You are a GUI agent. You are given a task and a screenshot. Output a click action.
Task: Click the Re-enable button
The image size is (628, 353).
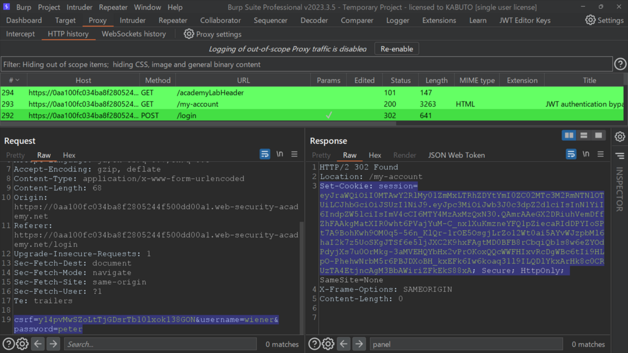397,49
